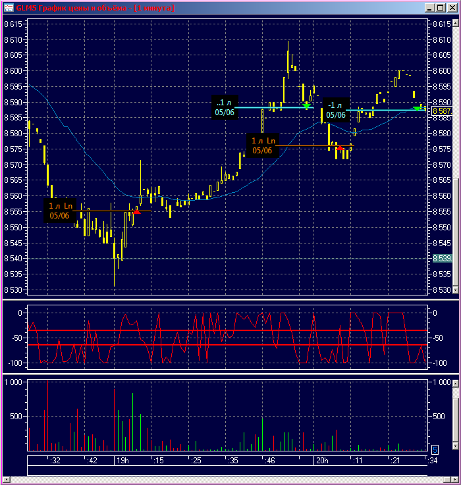Maximize the chart window
The height and width of the screenshot is (485, 461).
pyautogui.click(x=440, y=8)
